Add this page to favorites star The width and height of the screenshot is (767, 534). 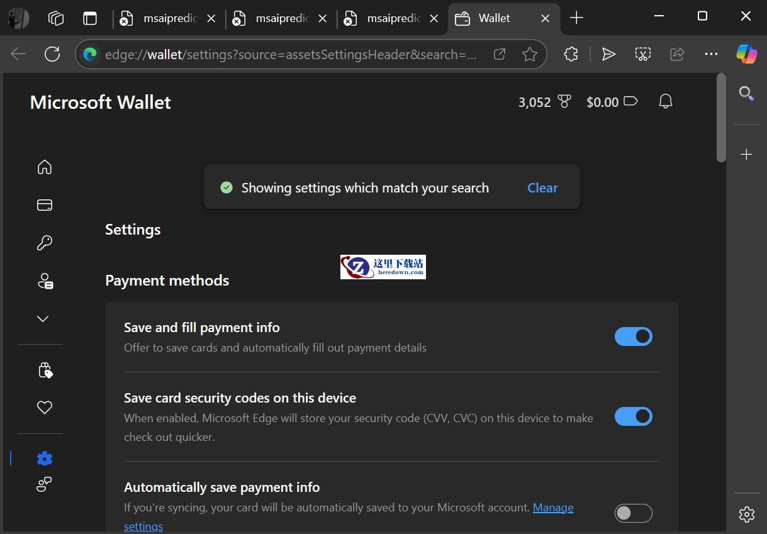coord(530,54)
